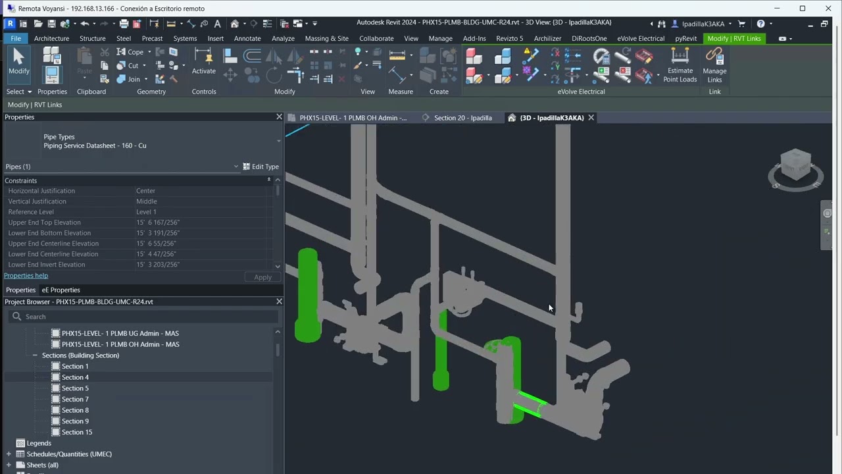This screenshot has width=842, height=474.
Task: Open the Pipes (1) filter dropdown
Action: coord(236,167)
